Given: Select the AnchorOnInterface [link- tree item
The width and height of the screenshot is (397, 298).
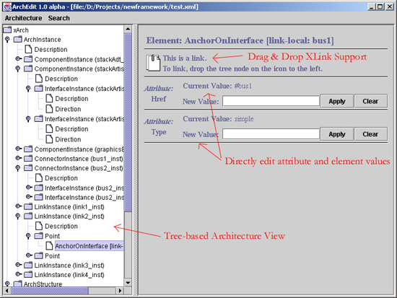Looking at the screenshot, I should [x=89, y=246].
